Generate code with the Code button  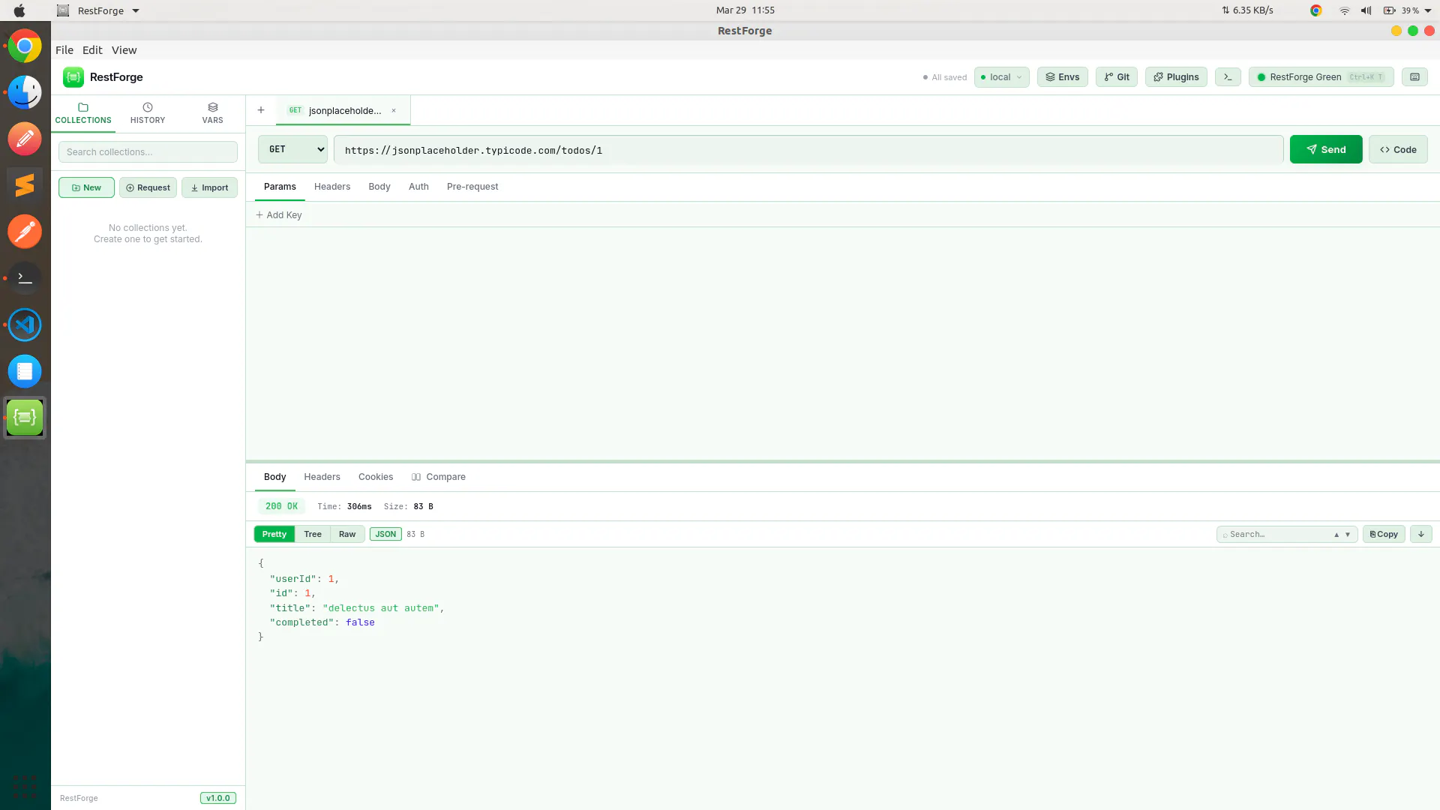(x=1398, y=149)
